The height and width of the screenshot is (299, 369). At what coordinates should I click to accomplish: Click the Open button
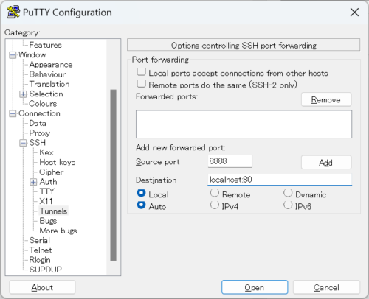point(255,287)
